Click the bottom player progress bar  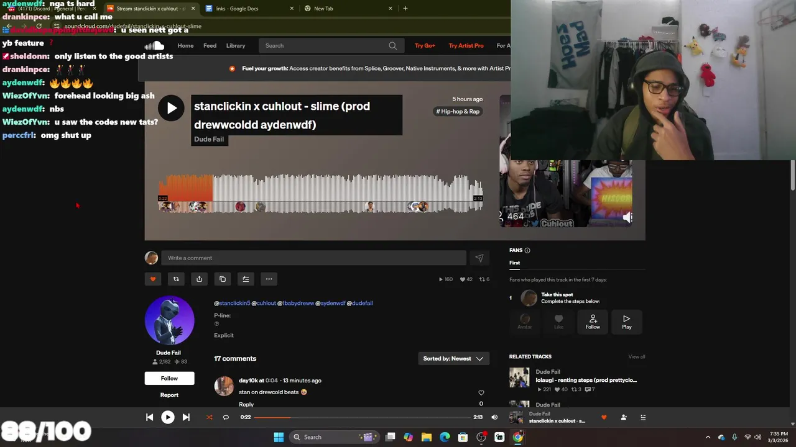point(363,417)
